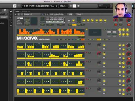The width and height of the screenshot is (135, 101).
Task: Select the highlighted bottom entry in preset list
Action: [55, 22]
